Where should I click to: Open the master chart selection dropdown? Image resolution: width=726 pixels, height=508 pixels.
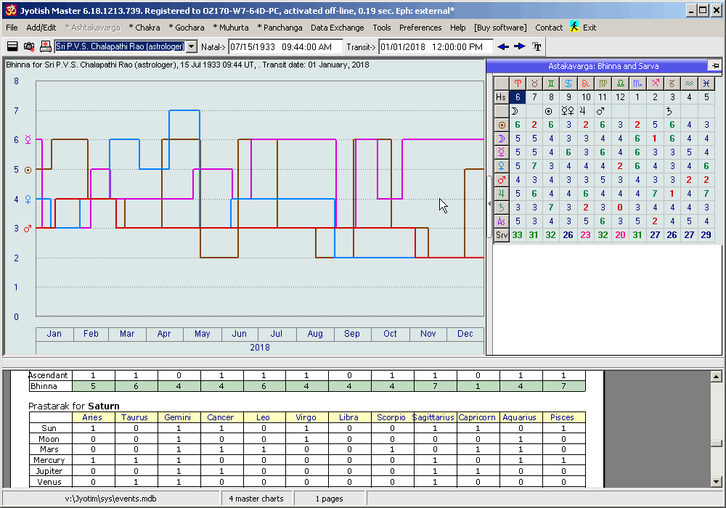click(192, 46)
